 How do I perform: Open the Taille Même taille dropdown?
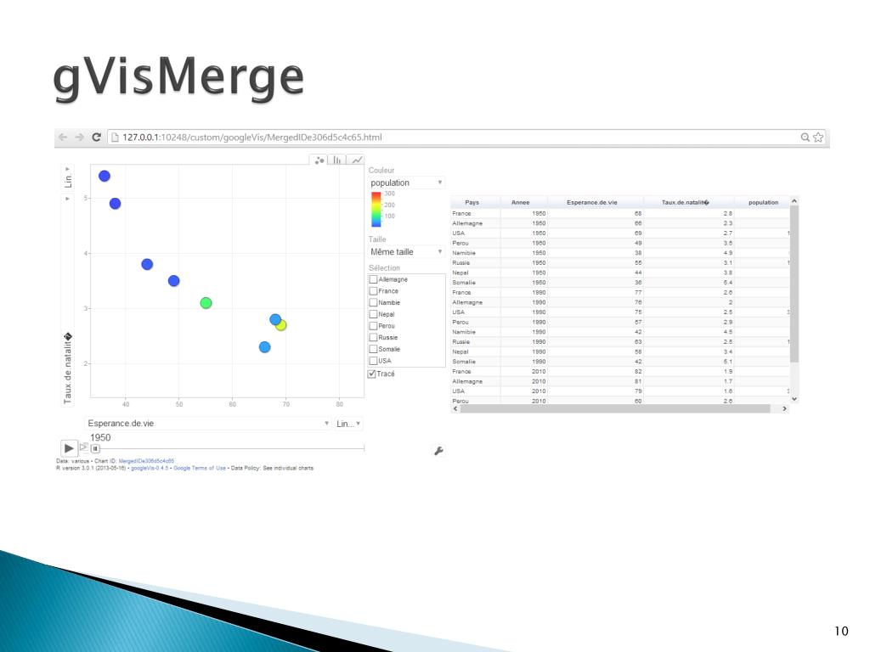tap(406, 251)
